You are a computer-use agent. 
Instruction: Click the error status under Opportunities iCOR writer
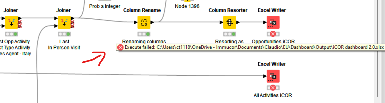pyautogui.click(x=273, y=34)
